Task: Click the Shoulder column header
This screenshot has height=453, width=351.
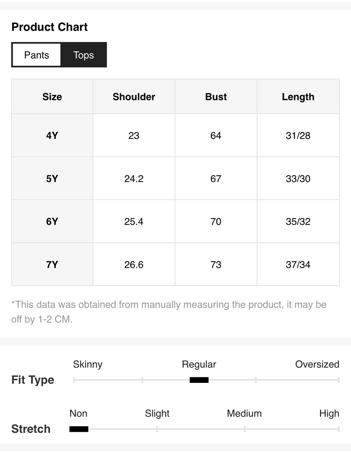Action: point(134,97)
